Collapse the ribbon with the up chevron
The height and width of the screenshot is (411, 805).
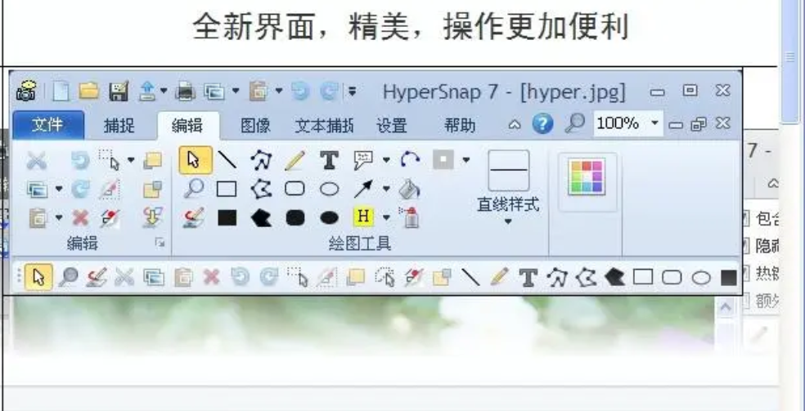pos(514,124)
